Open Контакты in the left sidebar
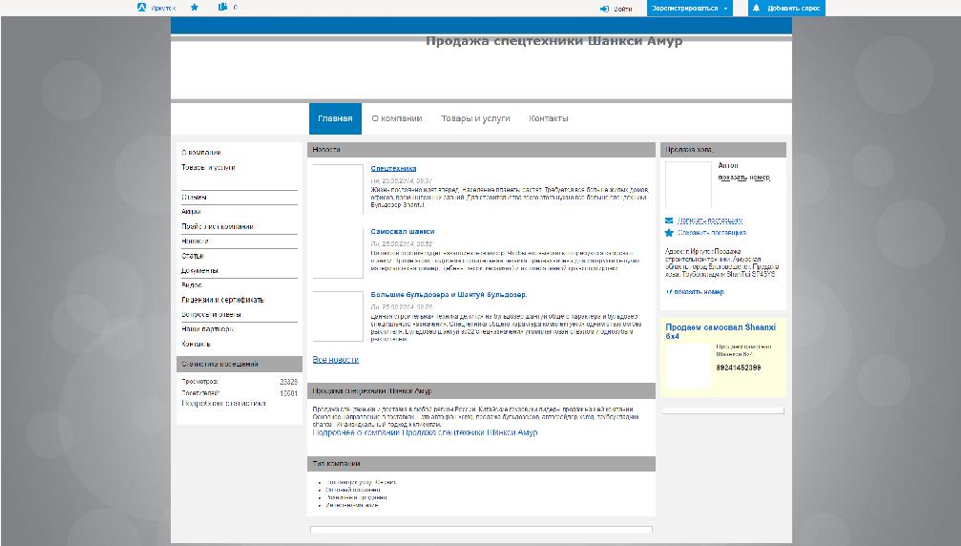This screenshot has width=961, height=546. tap(197, 345)
